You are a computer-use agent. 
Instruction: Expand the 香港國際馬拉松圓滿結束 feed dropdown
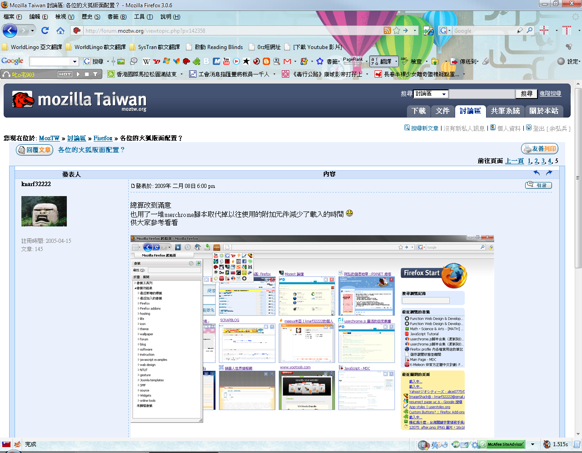(x=182, y=74)
